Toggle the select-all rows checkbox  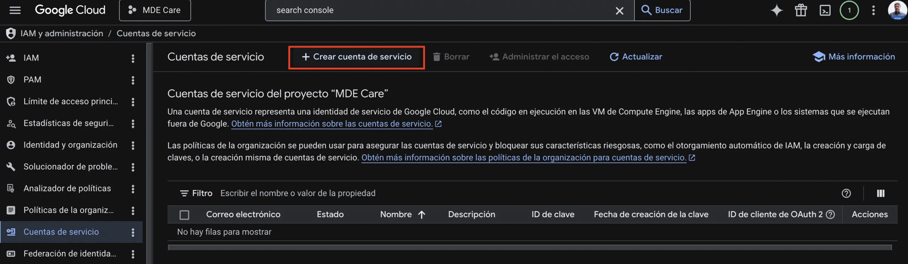tap(184, 215)
